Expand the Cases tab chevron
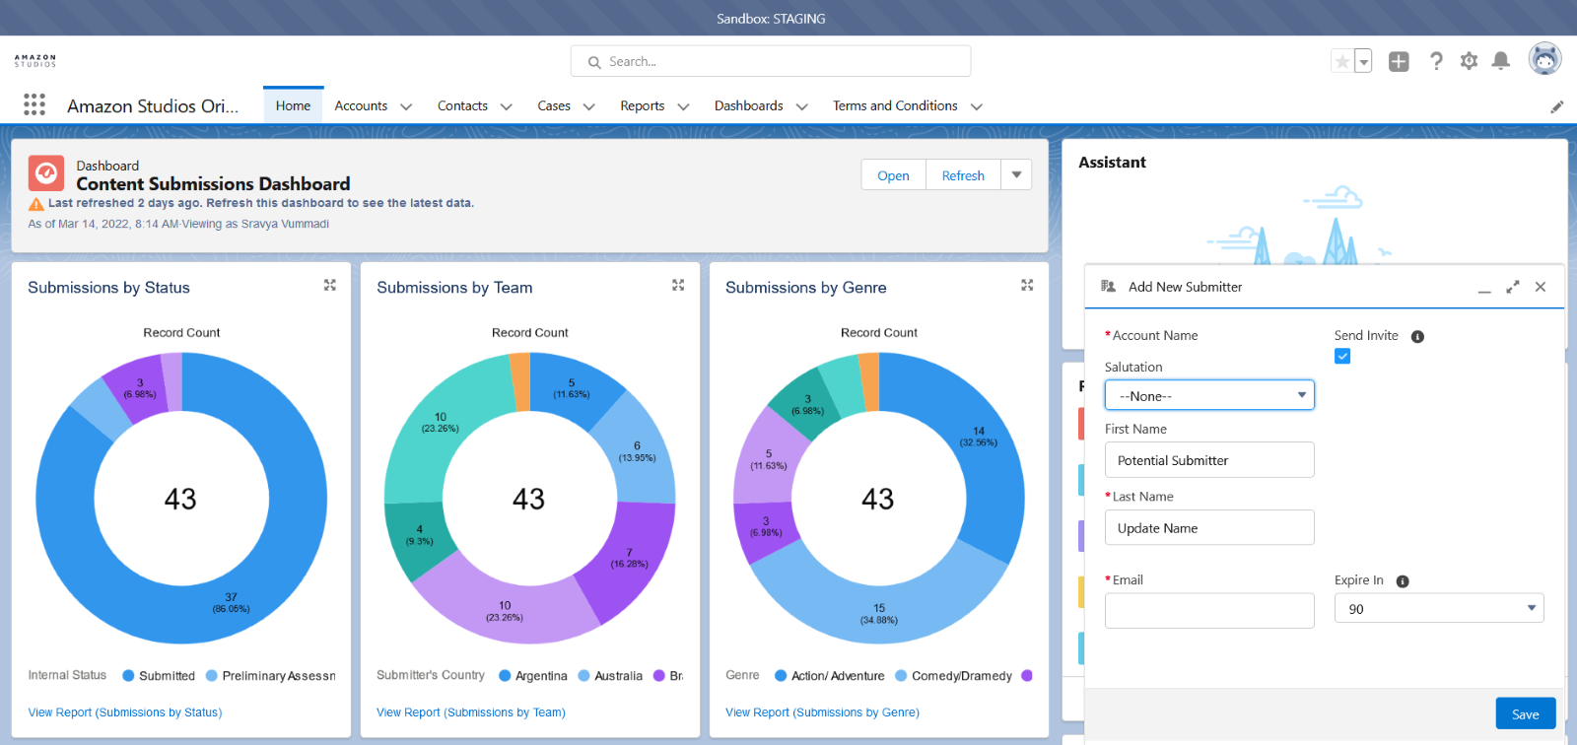1577x745 pixels. click(x=589, y=106)
